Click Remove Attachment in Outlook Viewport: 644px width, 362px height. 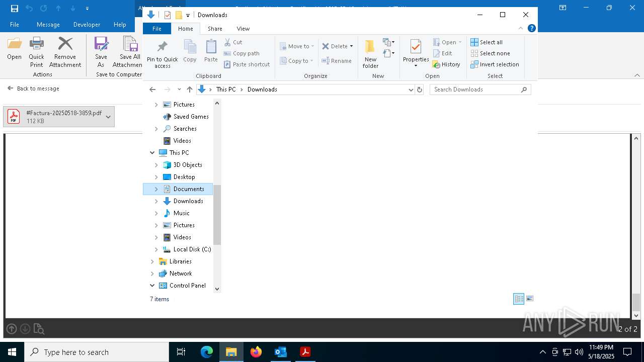tap(65, 52)
